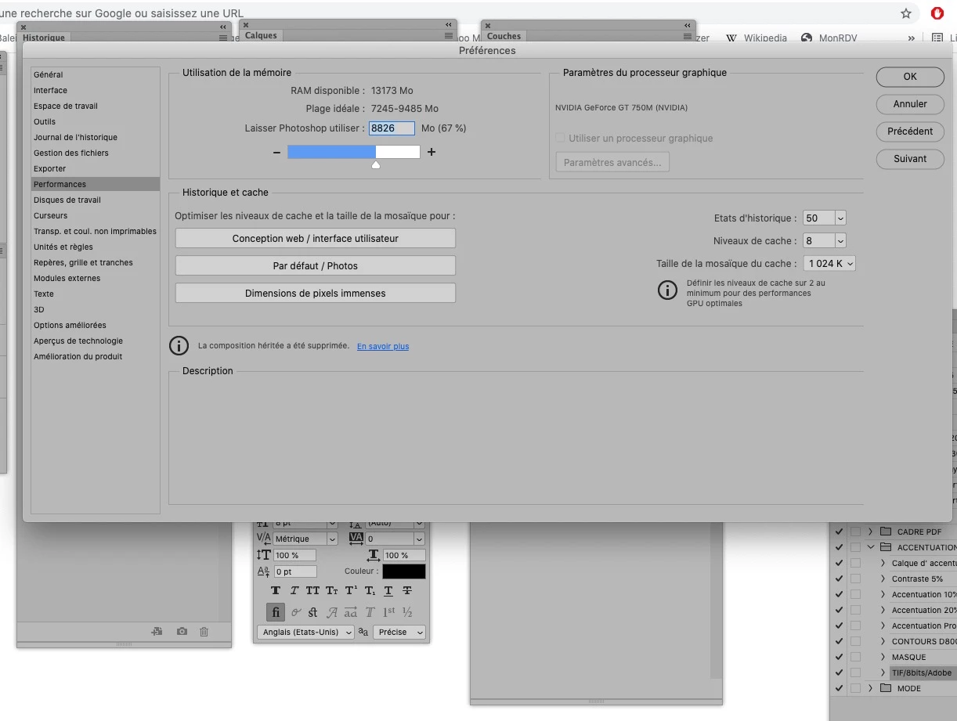Toggle ordinals (1st) OpenType icon
Screen dimensions: 957x721
click(389, 612)
